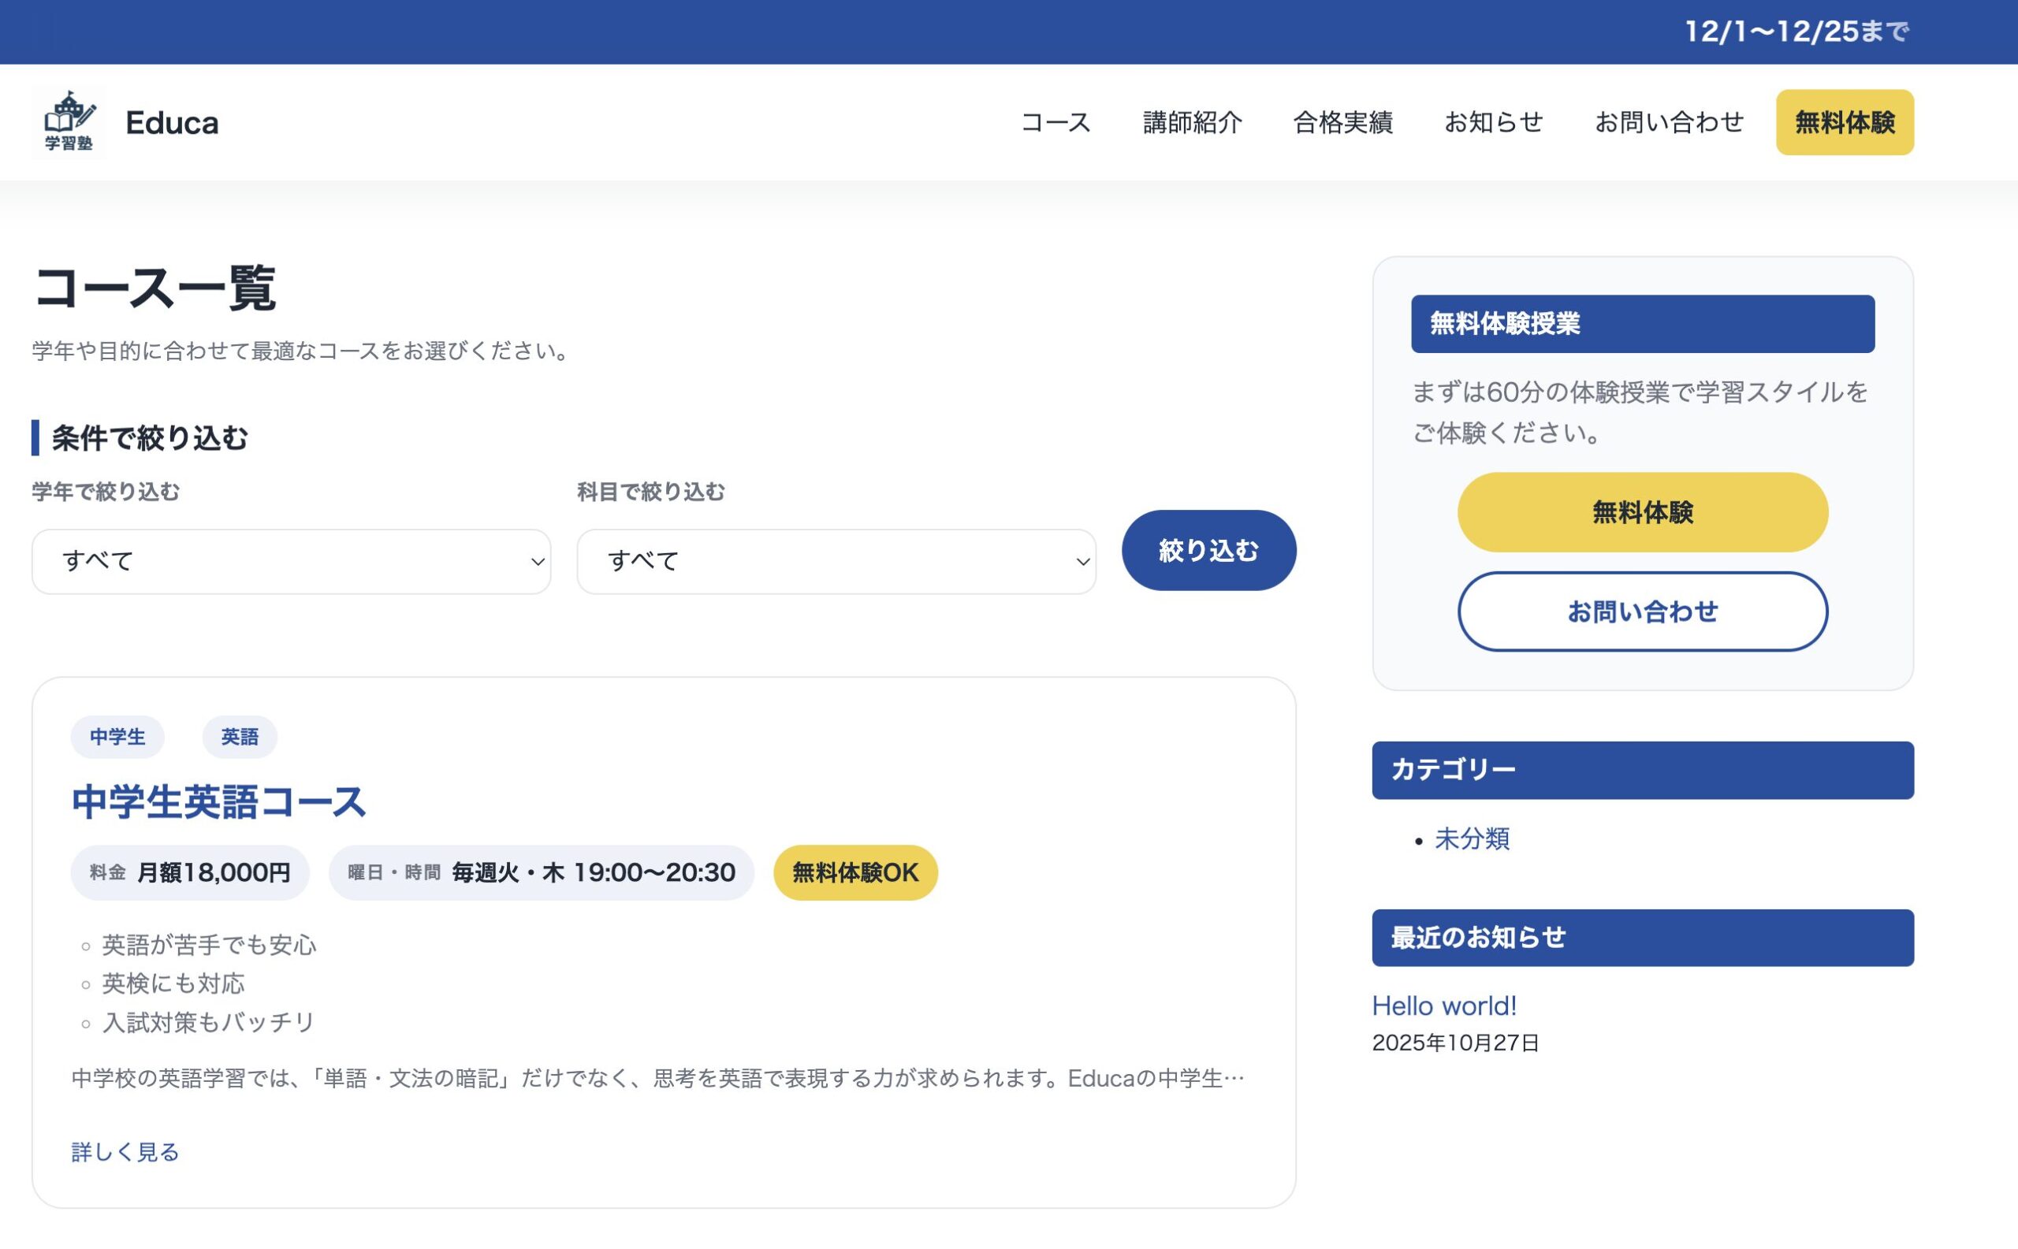Click the chevron arrow of the grade filter
This screenshot has width=2018, height=1249.
537,562
